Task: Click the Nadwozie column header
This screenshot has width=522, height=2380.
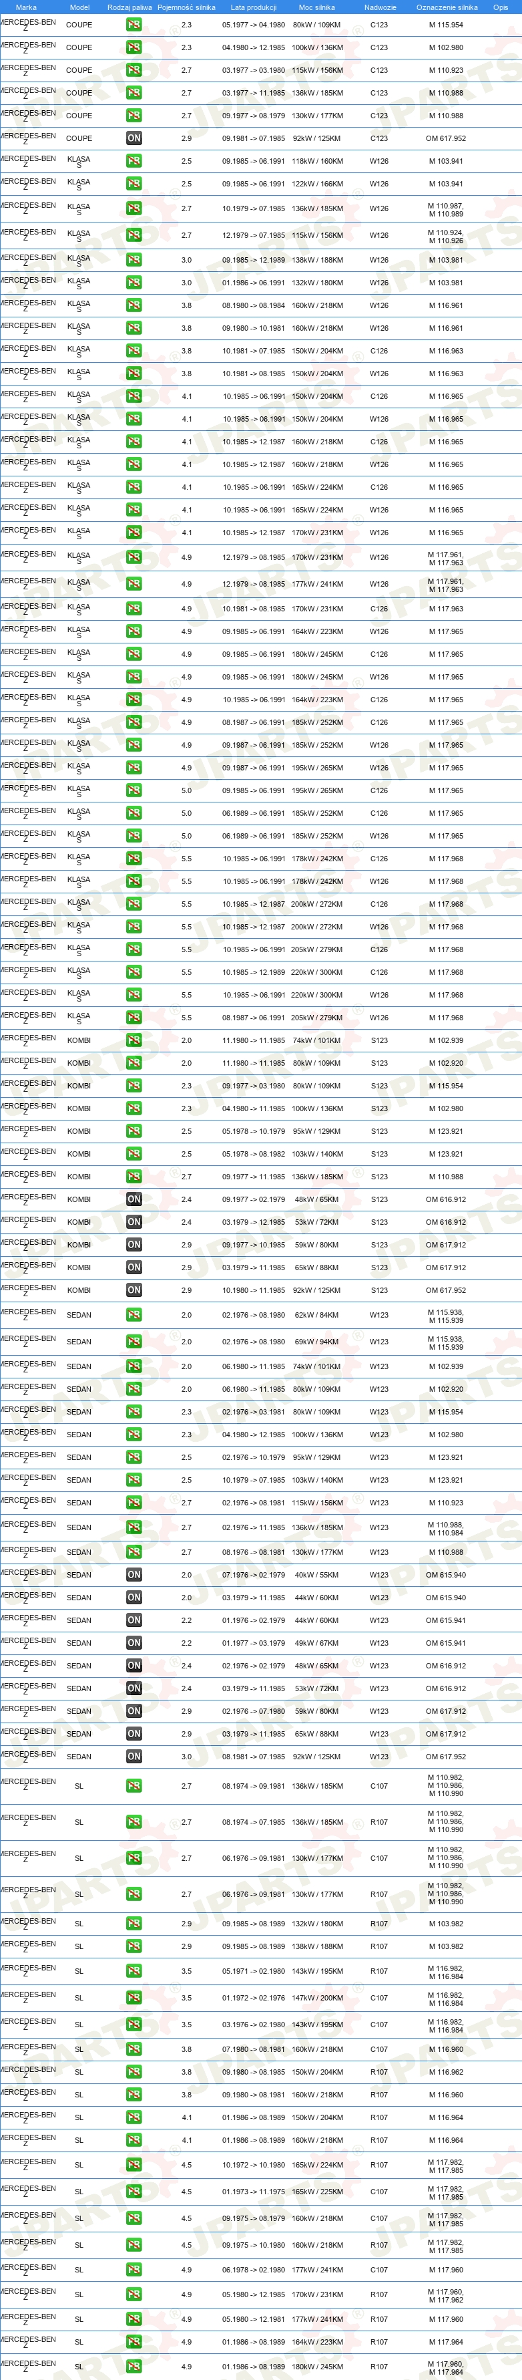Action: (x=380, y=7)
